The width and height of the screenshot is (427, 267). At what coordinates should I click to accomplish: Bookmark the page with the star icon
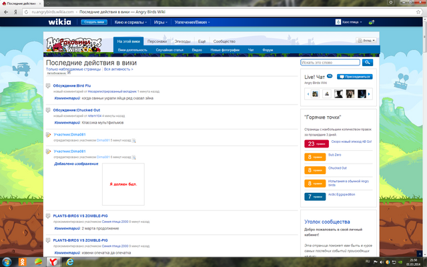[418, 12]
